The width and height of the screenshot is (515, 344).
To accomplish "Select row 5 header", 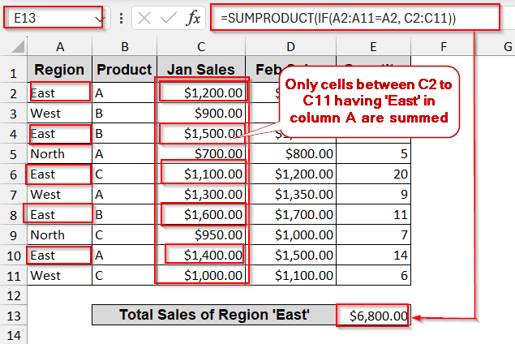I will pyautogui.click(x=14, y=153).
